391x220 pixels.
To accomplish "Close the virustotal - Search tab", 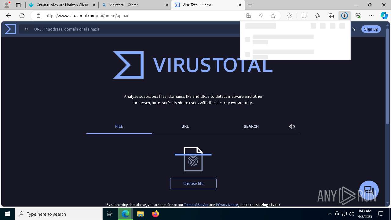I will click(x=167, y=5).
